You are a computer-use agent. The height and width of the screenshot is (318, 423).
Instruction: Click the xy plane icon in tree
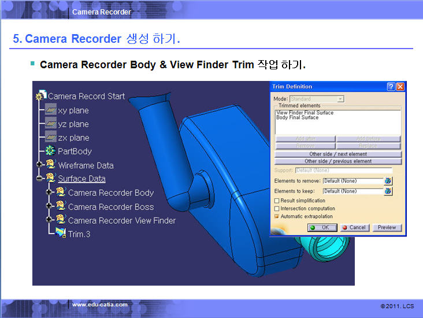(51, 110)
